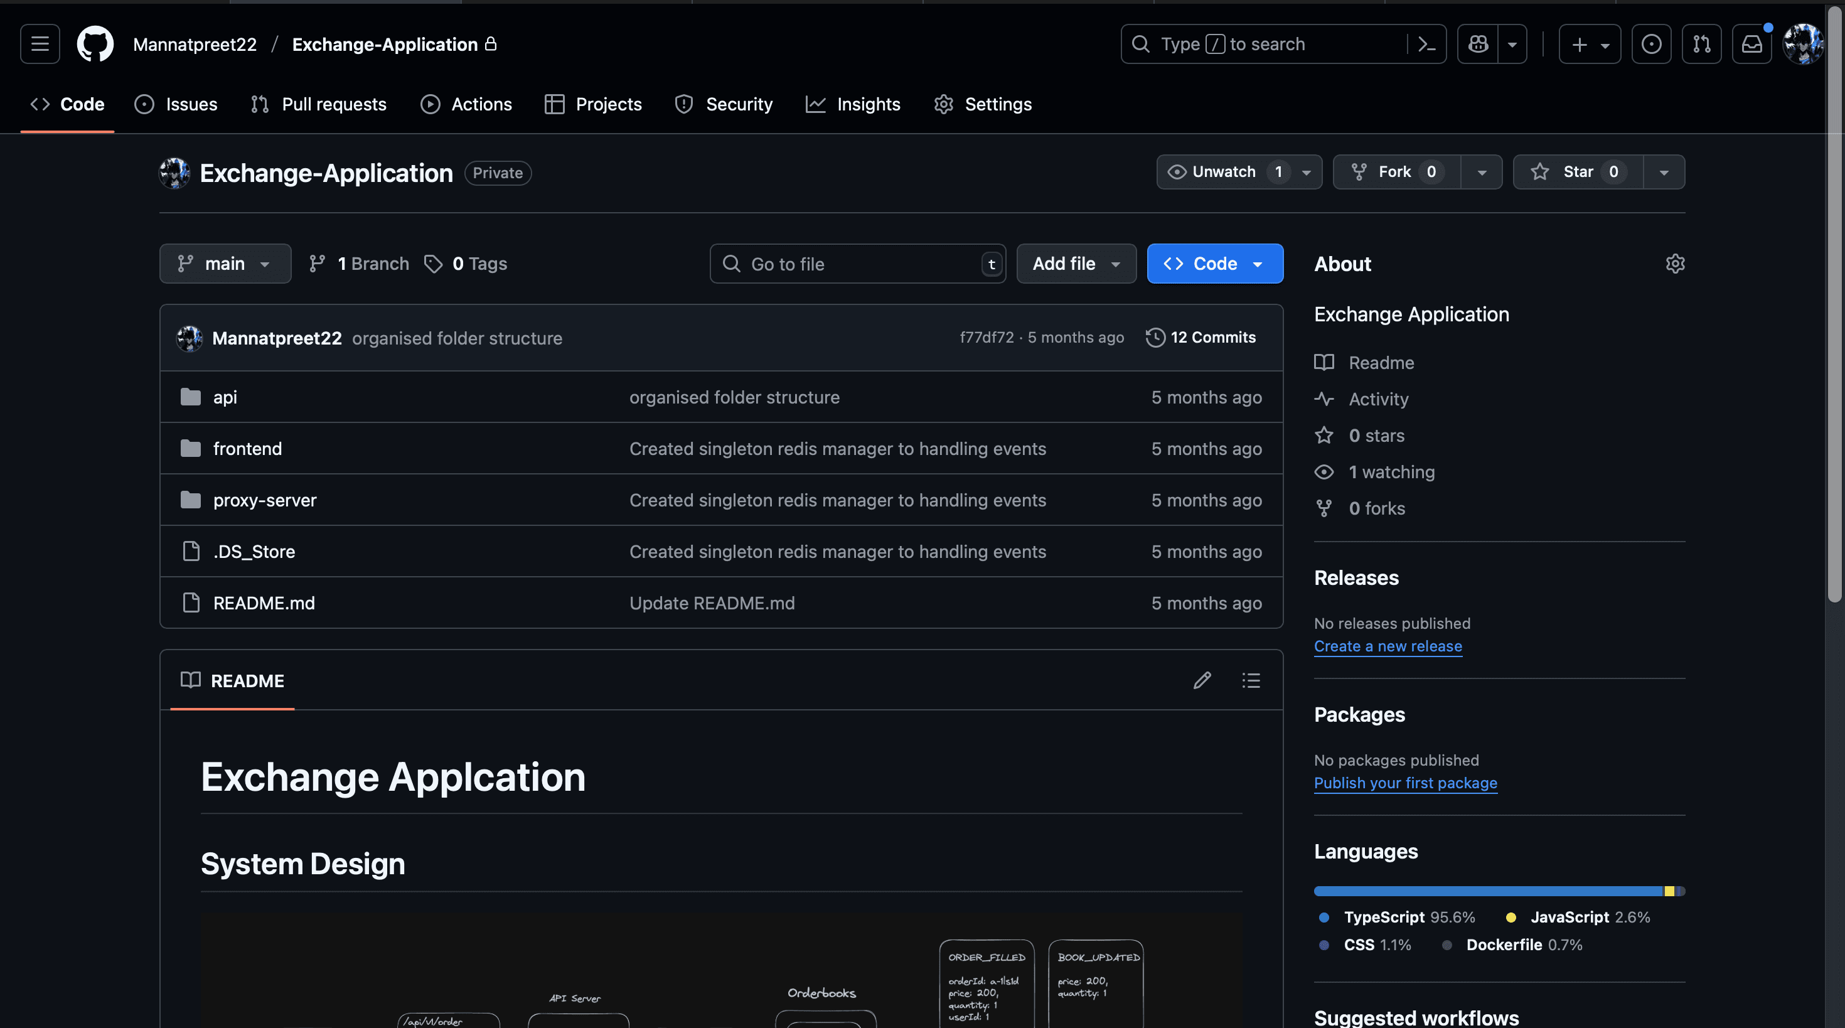Click the CSS 1.1% language entry
The image size is (1845, 1028).
click(1365, 945)
